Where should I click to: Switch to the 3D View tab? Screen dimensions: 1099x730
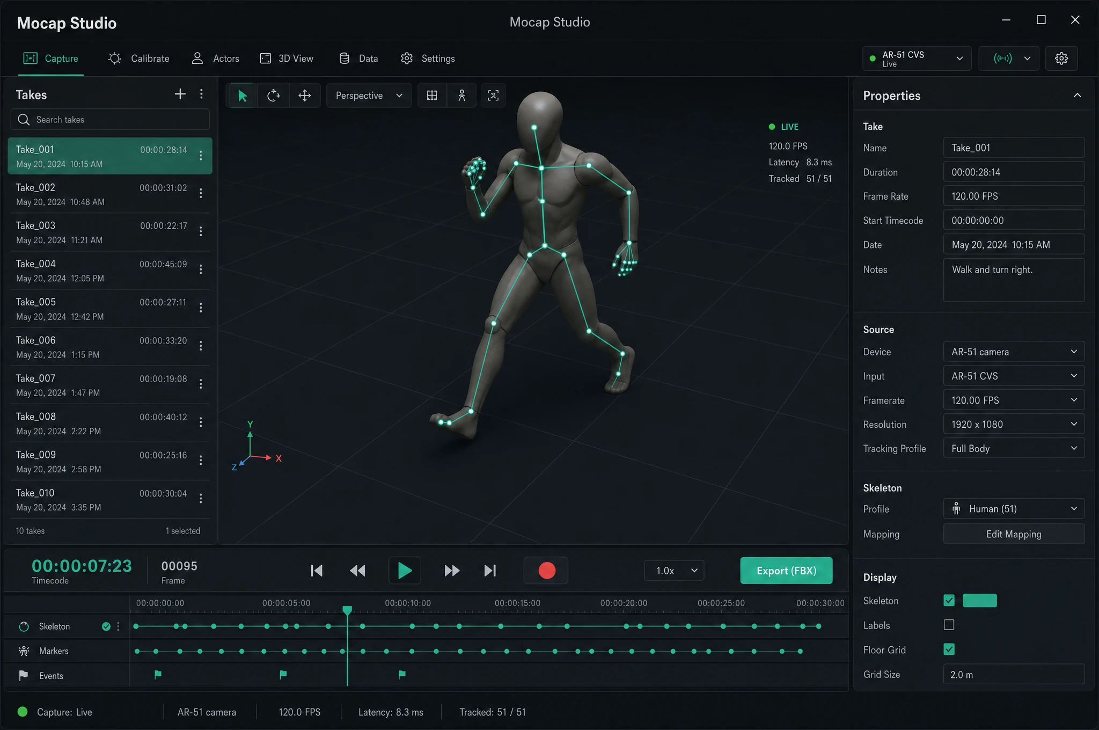(x=287, y=59)
